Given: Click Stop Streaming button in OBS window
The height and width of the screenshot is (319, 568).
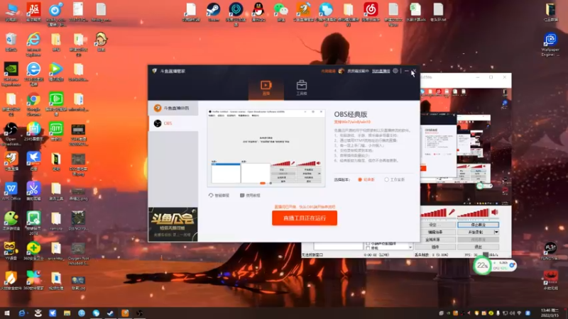Looking at the screenshot, I should 478,225.
